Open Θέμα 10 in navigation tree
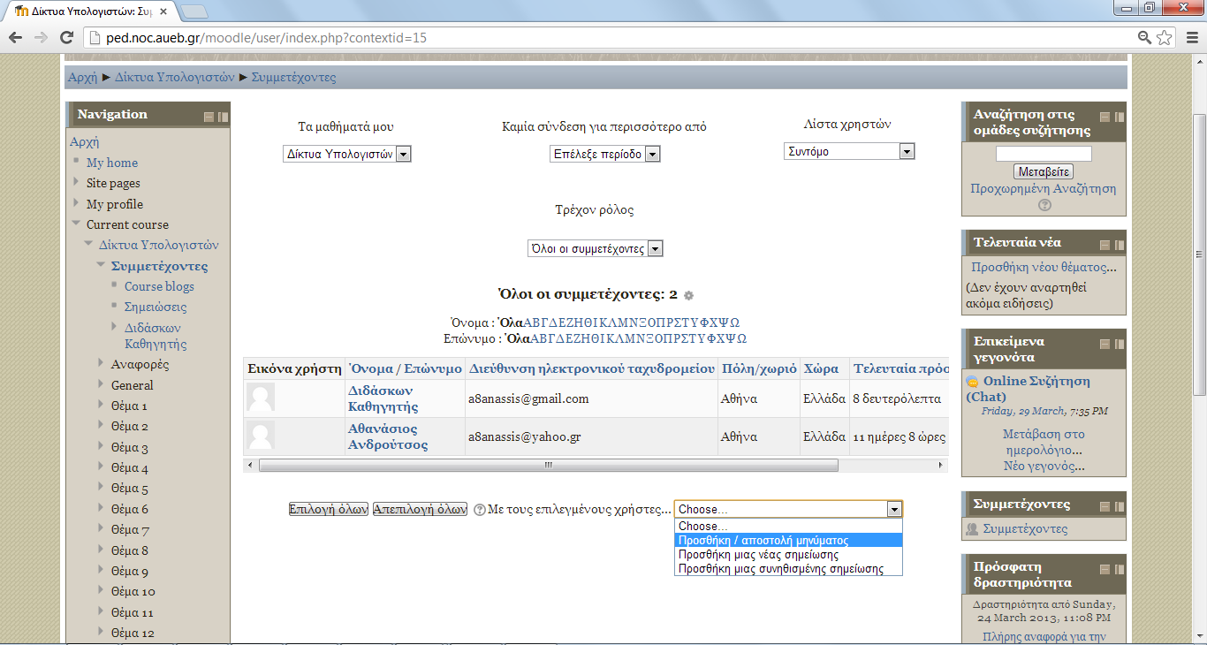Viewport: 1207px width, 645px height. coord(133,591)
